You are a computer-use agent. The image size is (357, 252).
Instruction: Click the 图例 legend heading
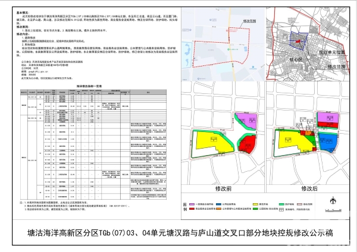pyautogui.click(x=185, y=206)
